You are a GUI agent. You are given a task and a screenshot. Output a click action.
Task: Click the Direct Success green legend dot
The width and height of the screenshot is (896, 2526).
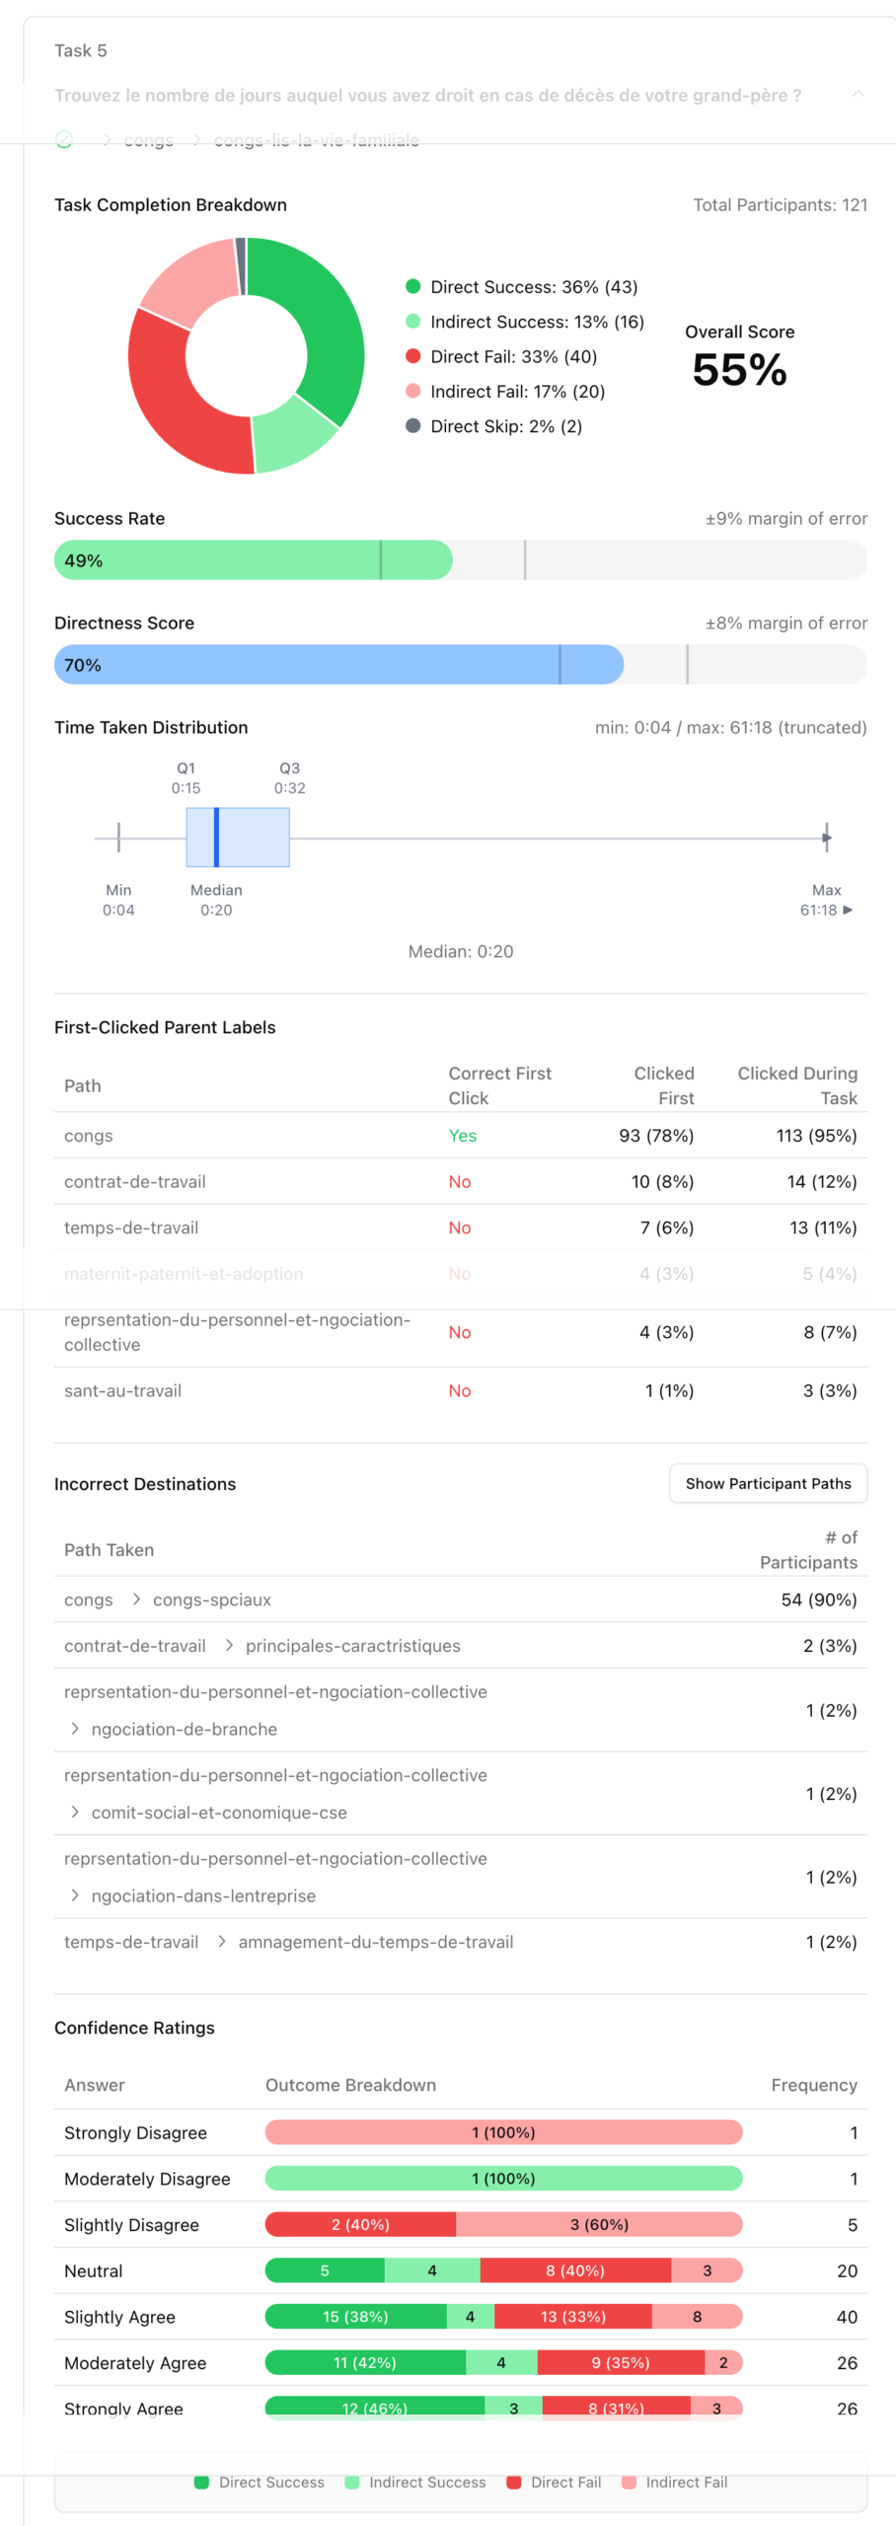tap(413, 287)
